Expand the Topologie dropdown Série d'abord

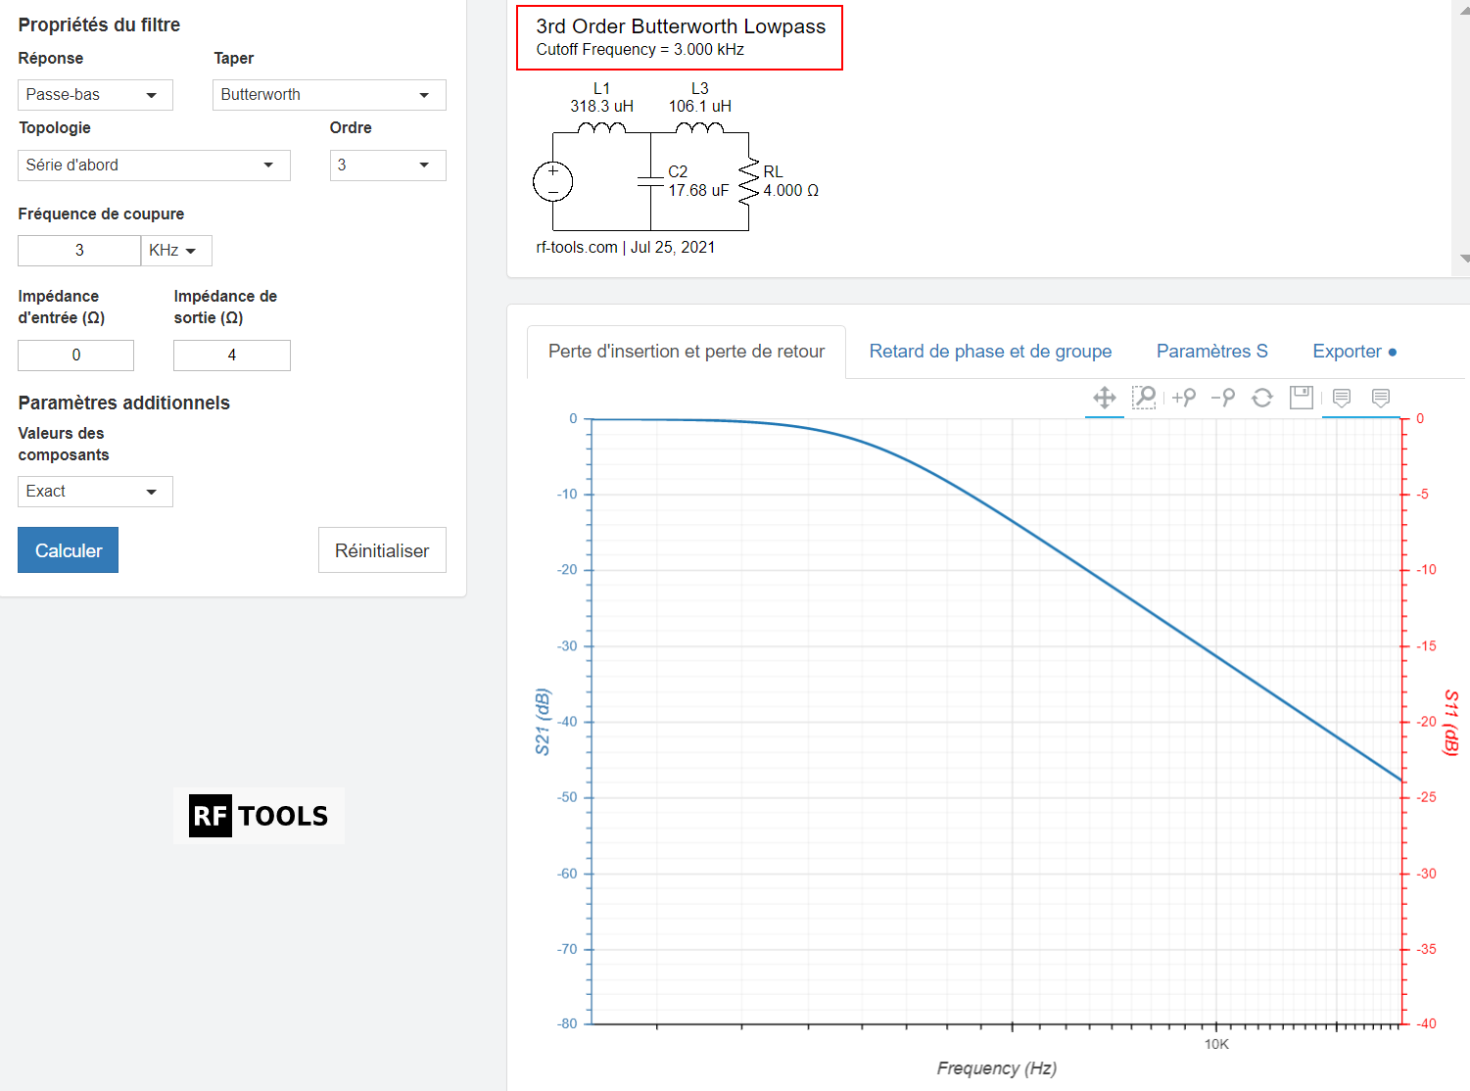(x=154, y=166)
